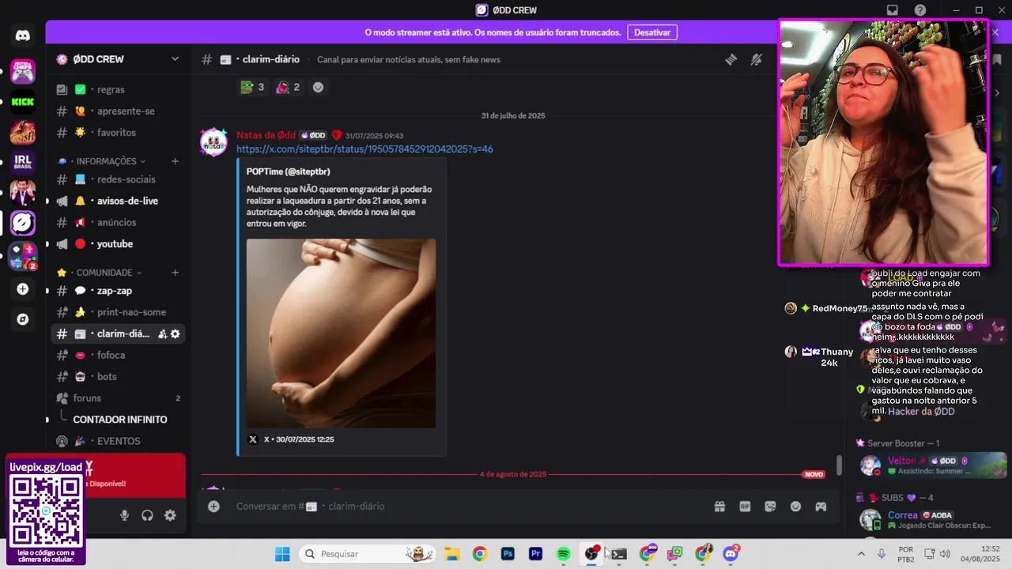Click the reaction with count 2

288,87
